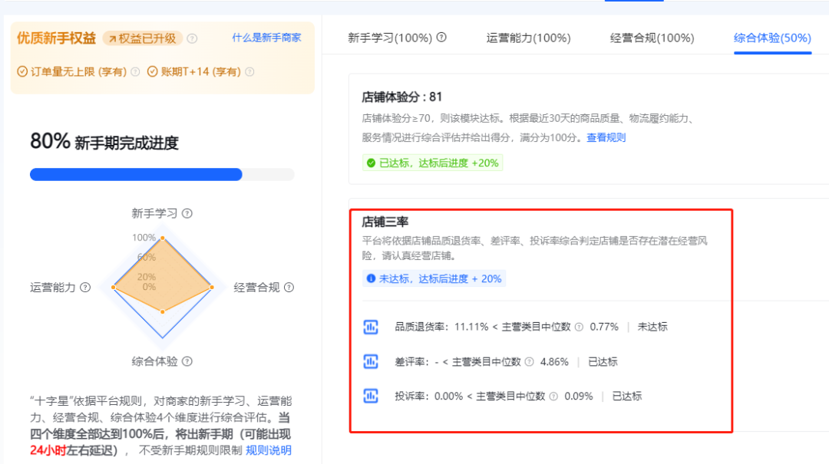829x464 pixels.
Task: Open the 新手学习(100%) tab
Action: tap(390, 37)
